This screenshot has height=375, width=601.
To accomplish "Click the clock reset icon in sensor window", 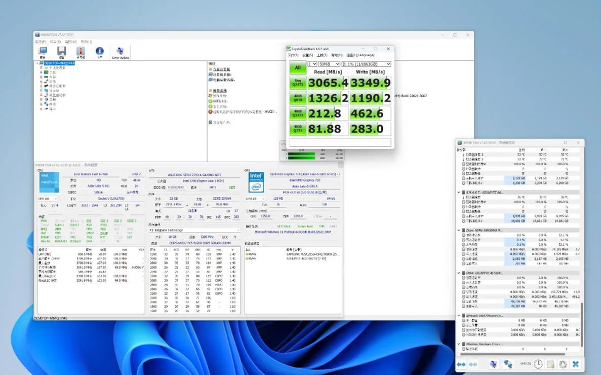I will pyautogui.click(x=538, y=364).
